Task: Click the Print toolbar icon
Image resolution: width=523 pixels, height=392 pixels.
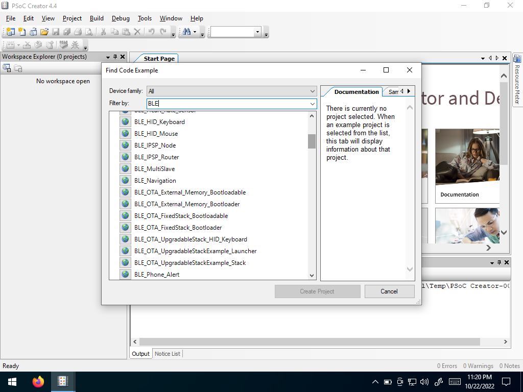Action: point(78,32)
